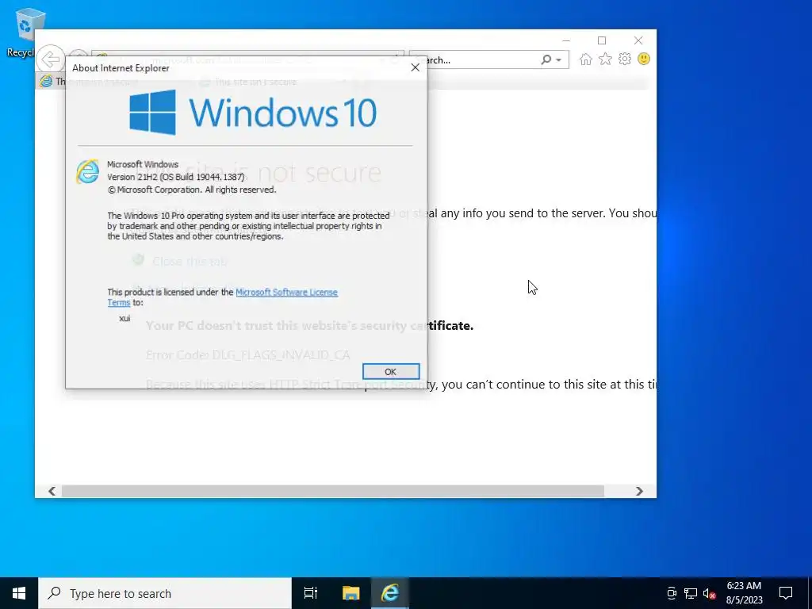Open the clock showing 6:23 AM
Image resolution: width=812 pixels, height=609 pixels.
(x=744, y=593)
